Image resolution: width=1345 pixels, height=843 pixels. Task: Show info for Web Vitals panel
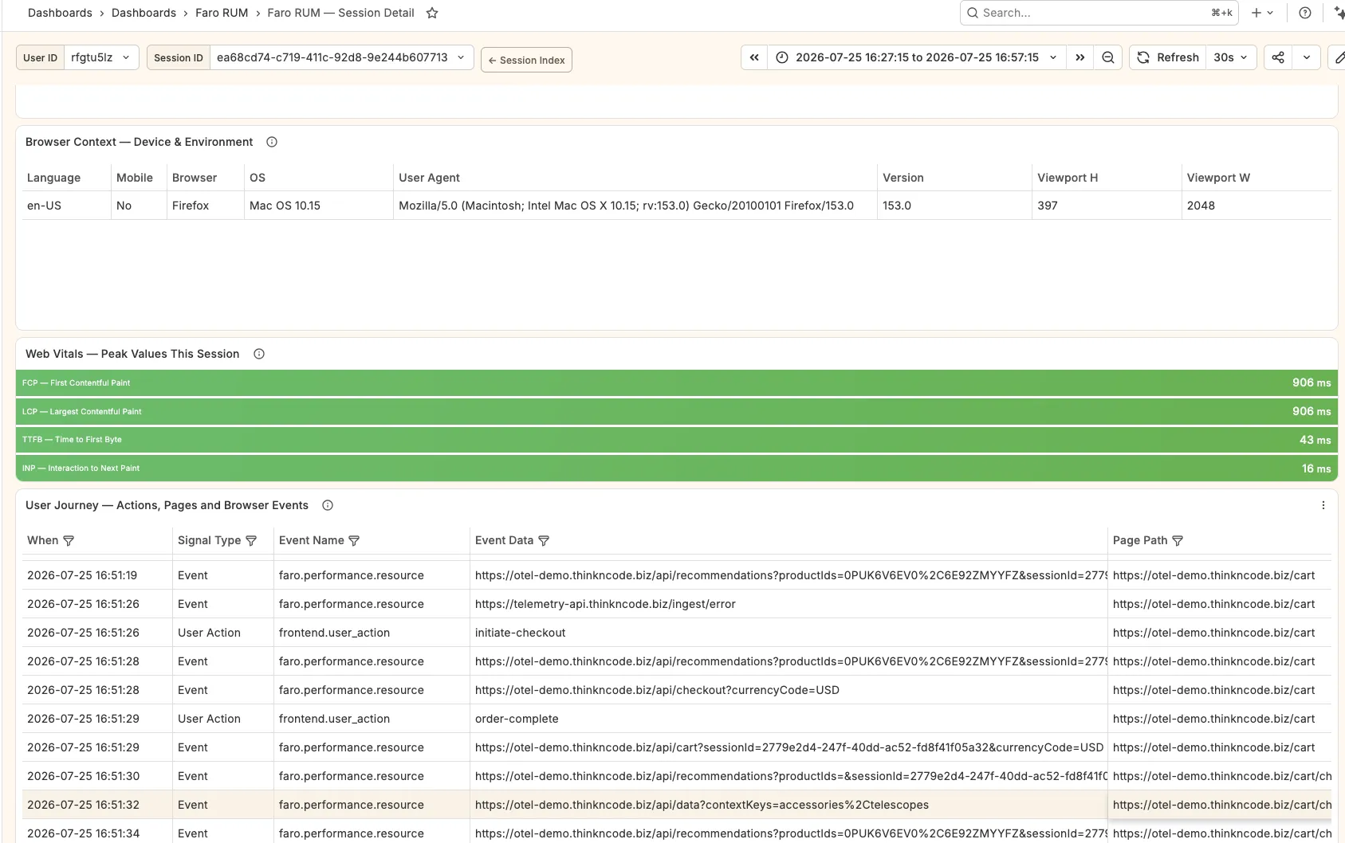pos(259,354)
